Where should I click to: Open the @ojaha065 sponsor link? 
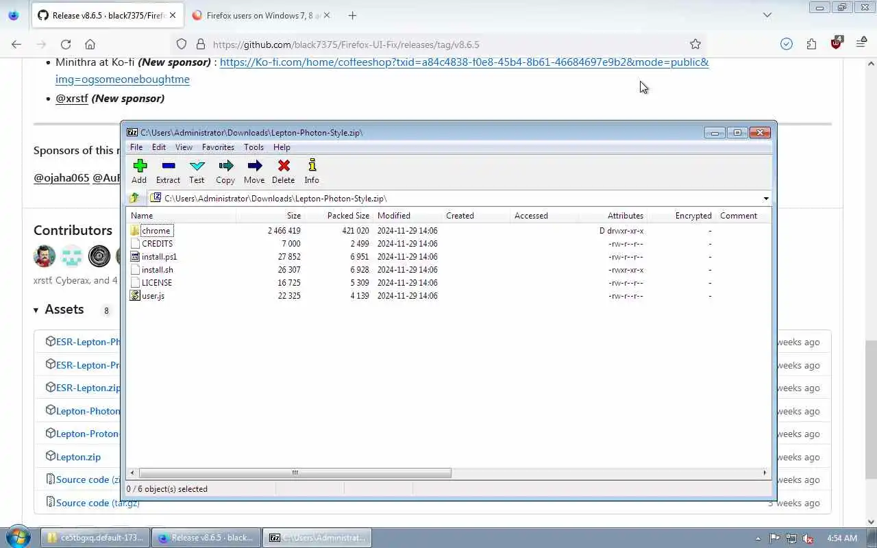pyautogui.click(x=62, y=177)
